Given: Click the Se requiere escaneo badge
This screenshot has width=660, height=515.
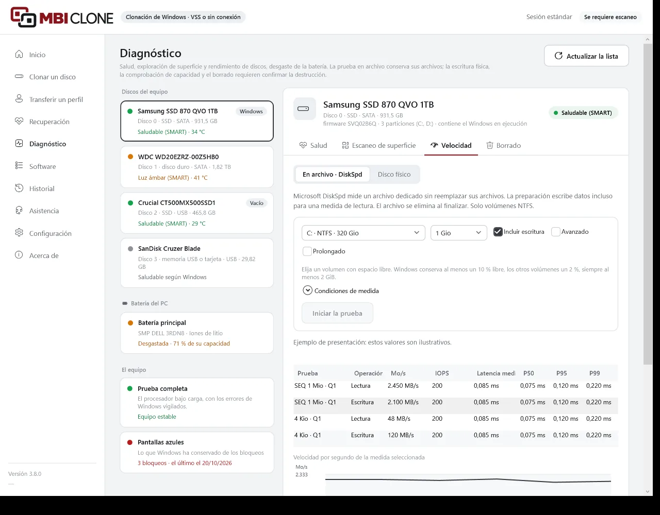Looking at the screenshot, I should [x=610, y=17].
